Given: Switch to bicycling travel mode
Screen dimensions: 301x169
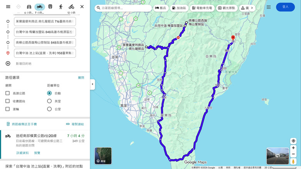Looking at the screenshot, I should click(x=71, y=7).
